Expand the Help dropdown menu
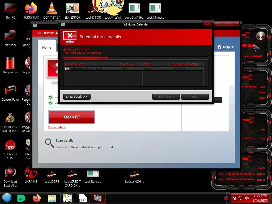The height and width of the screenshot is (204, 272). [x=226, y=47]
